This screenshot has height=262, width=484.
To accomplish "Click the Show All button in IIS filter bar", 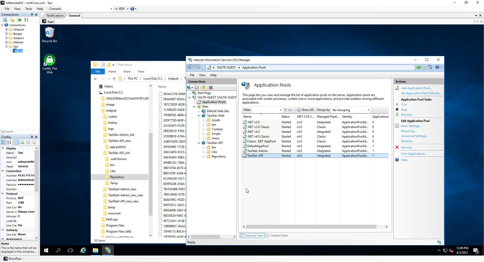I will coord(305,110).
